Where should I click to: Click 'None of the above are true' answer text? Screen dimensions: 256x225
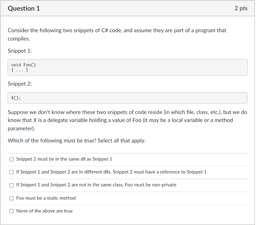coord(44,211)
